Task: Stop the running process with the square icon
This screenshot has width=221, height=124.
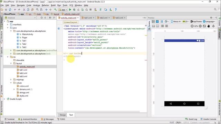Action: (90, 10)
